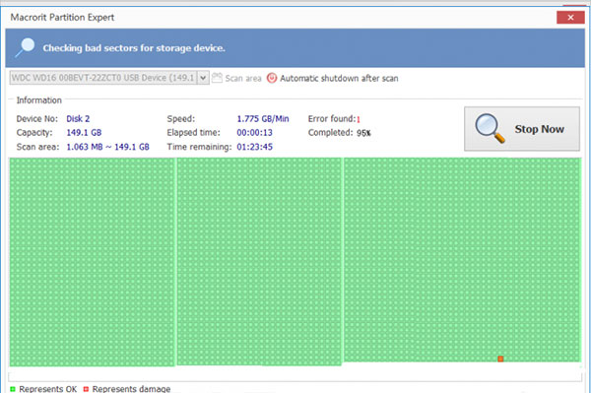Click the Represents damage legend text
The height and width of the screenshot is (393, 591).
[131, 389]
